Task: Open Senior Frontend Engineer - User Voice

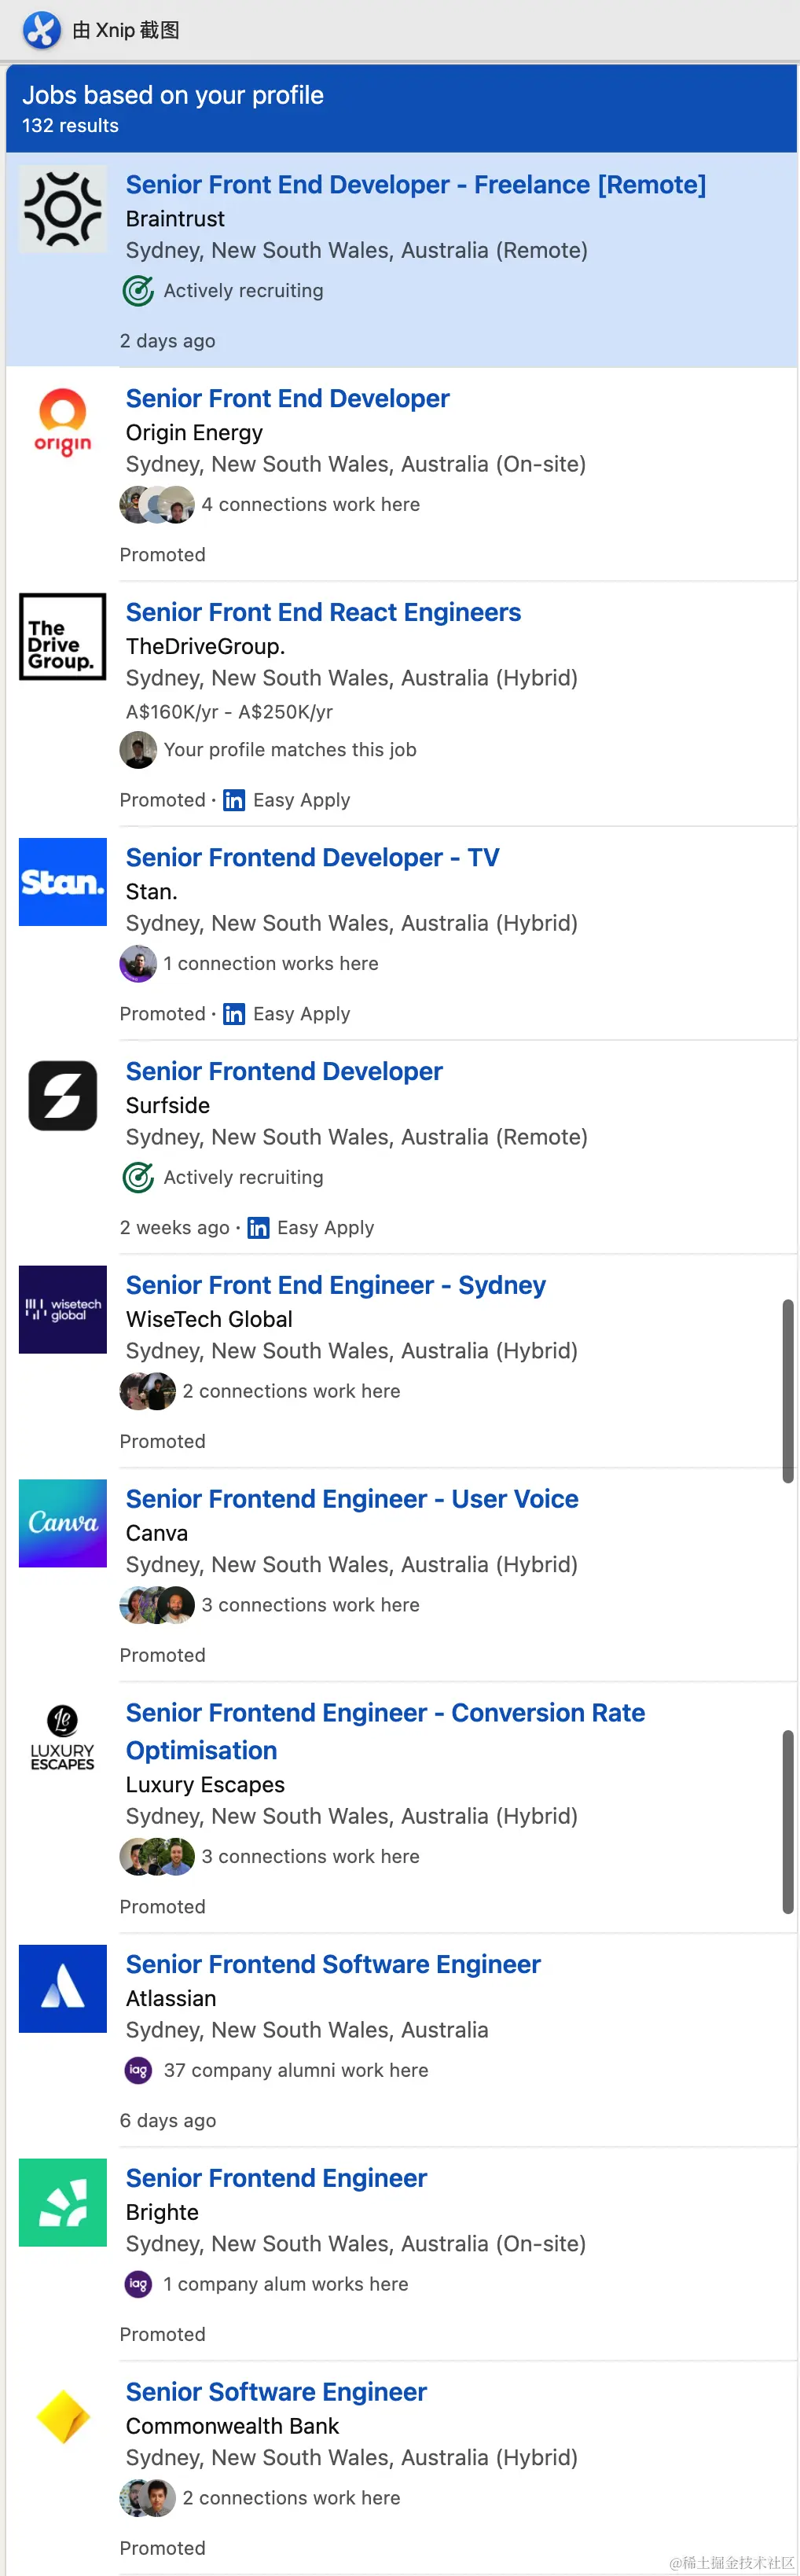Action: point(352,1499)
